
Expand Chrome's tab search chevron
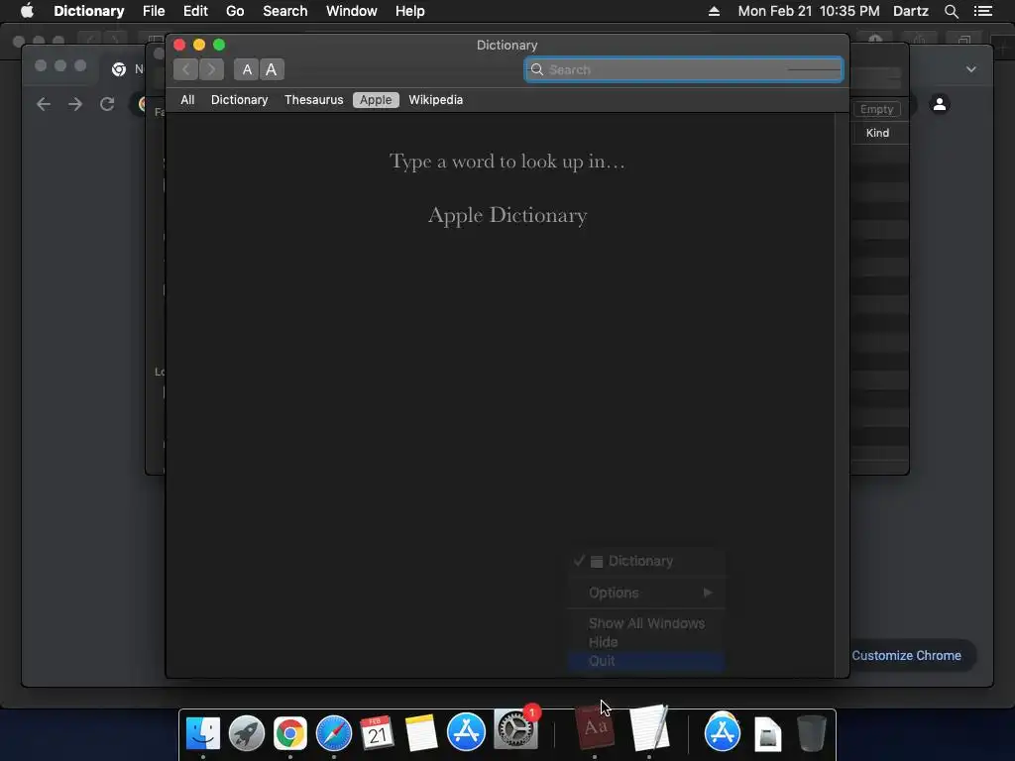pyautogui.click(x=971, y=69)
